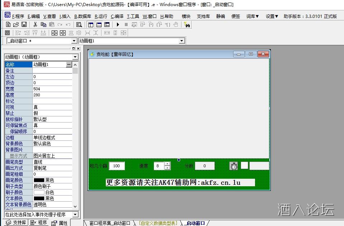Viewport: 344px width, 226px height.
Task: Toggle the 可视 property of 动画框1
Action: 52,107
